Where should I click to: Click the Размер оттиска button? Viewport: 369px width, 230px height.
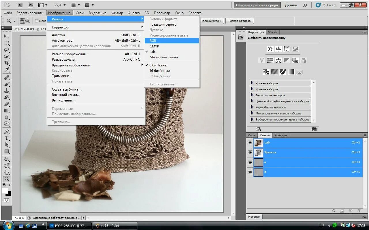click(240, 21)
